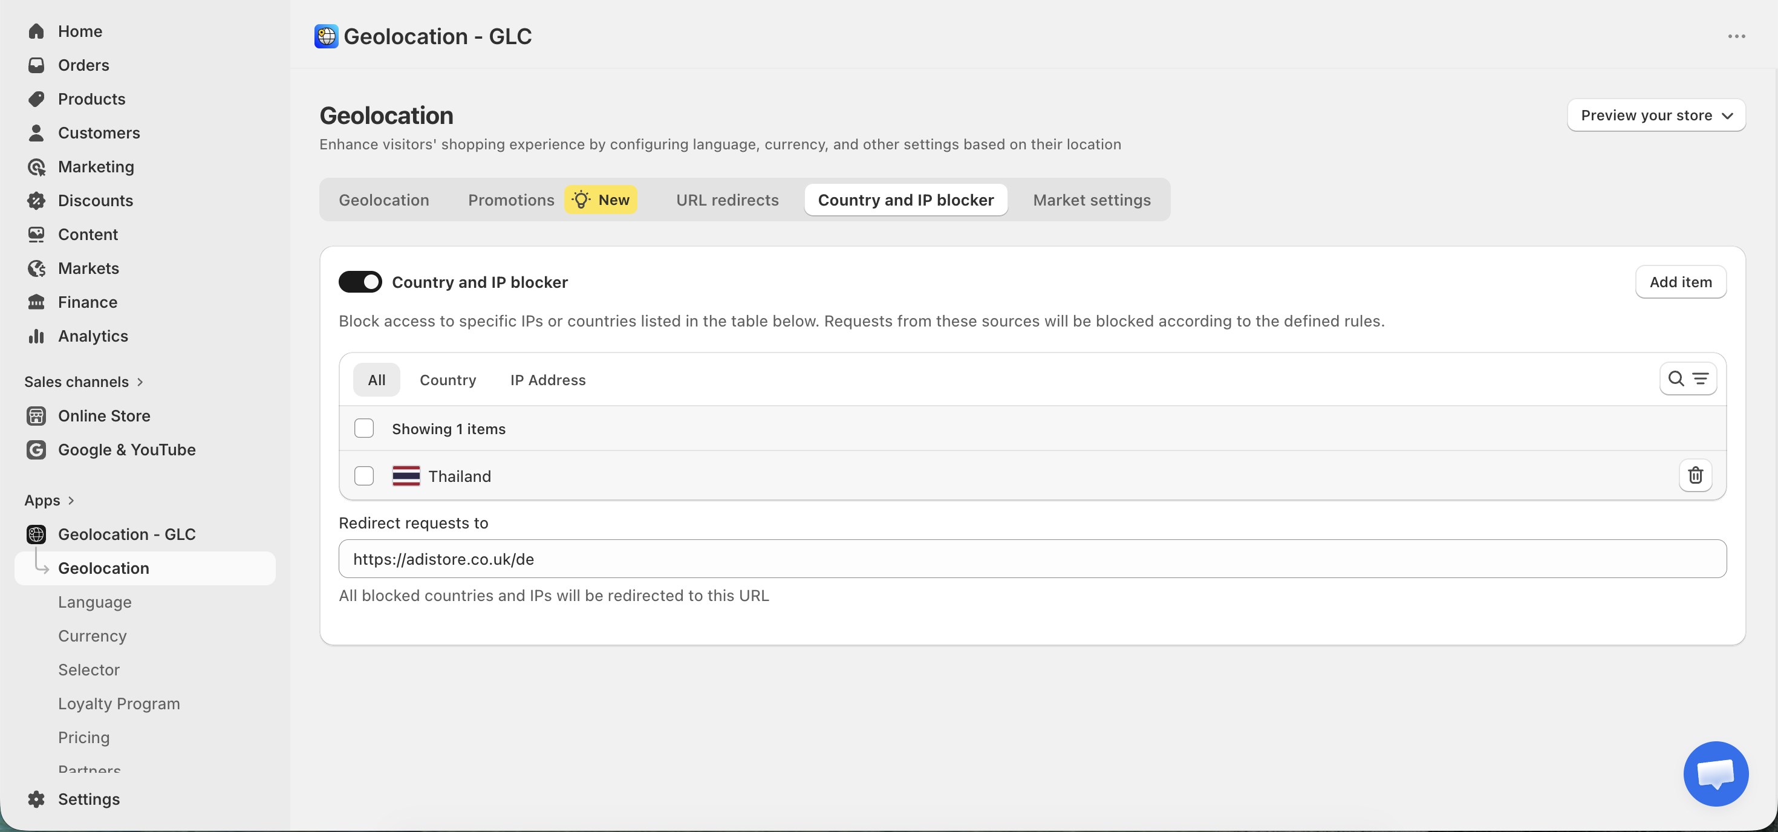The width and height of the screenshot is (1778, 832).
Task: Click the Analytics bar chart icon
Action: click(x=36, y=336)
